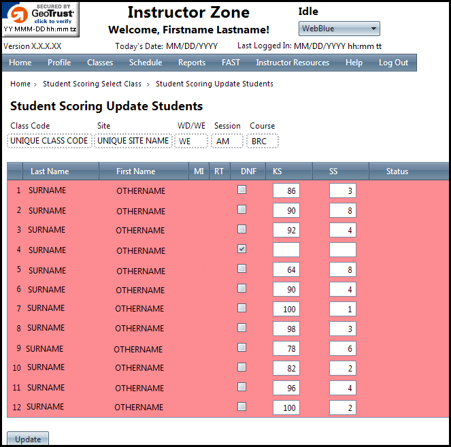Image resolution: width=451 pixels, height=447 pixels.
Task: Click the KS field showing 64
Action: pos(286,269)
